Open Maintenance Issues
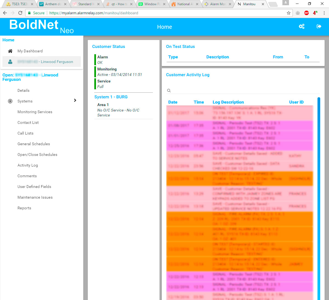The height and width of the screenshot is (300, 329). pyautogui.click(x=35, y=197)
